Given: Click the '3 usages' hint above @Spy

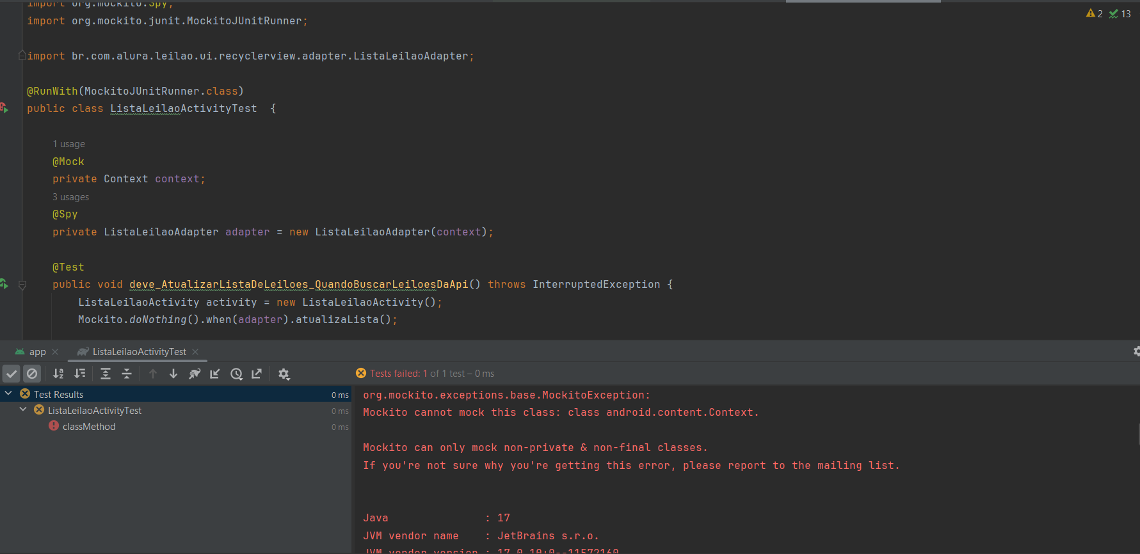Looking at the screenshot, I should click(70, 197).
